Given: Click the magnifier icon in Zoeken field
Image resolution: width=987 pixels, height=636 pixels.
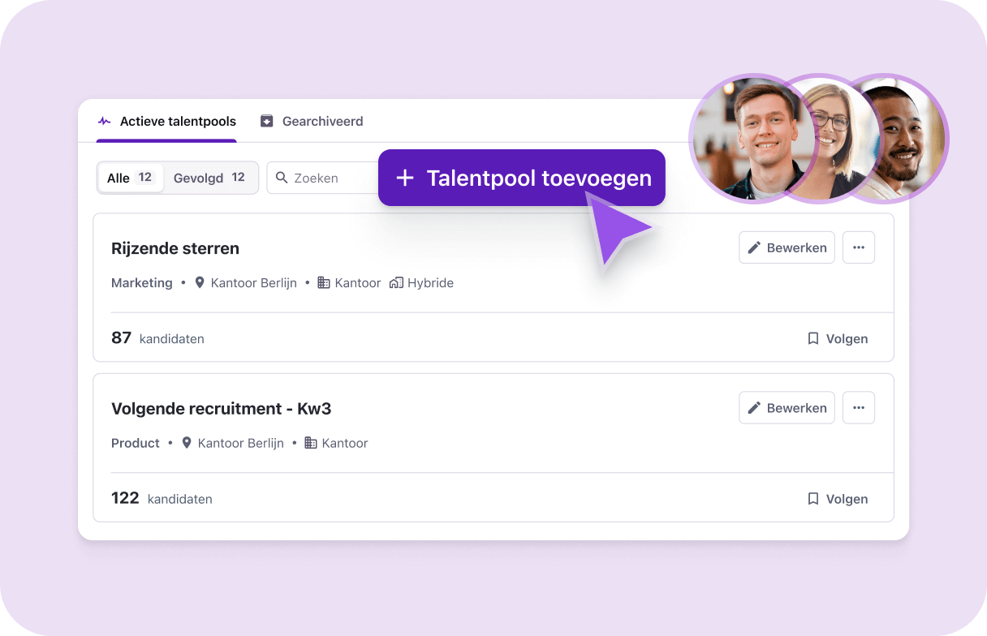Looking at the screenshot, I should pyautogui.click(x=282, y=178).
